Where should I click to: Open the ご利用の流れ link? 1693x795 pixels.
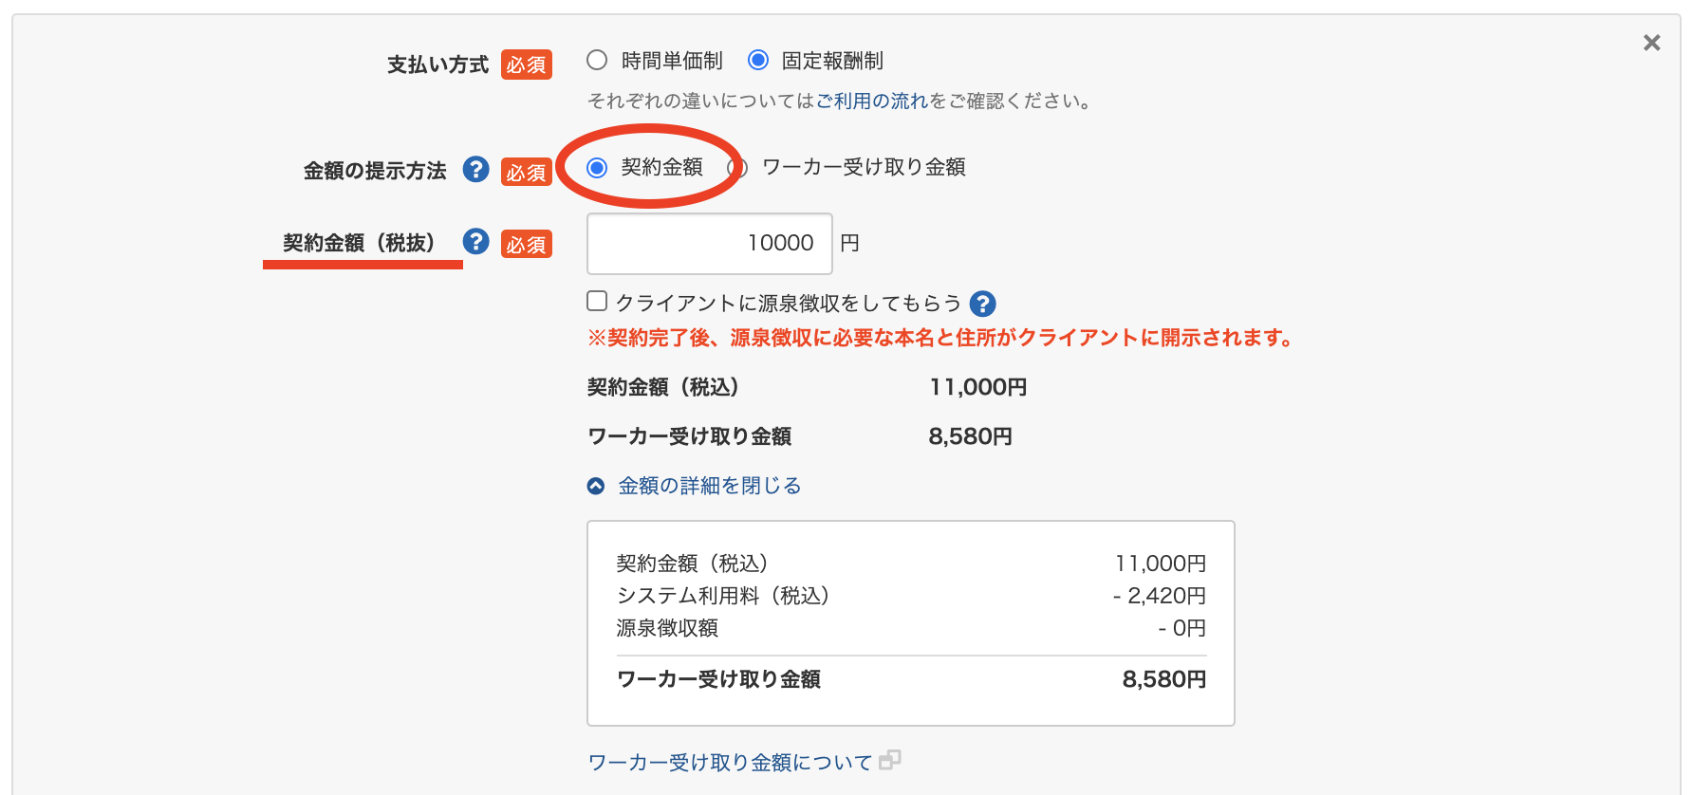point(871,102)
